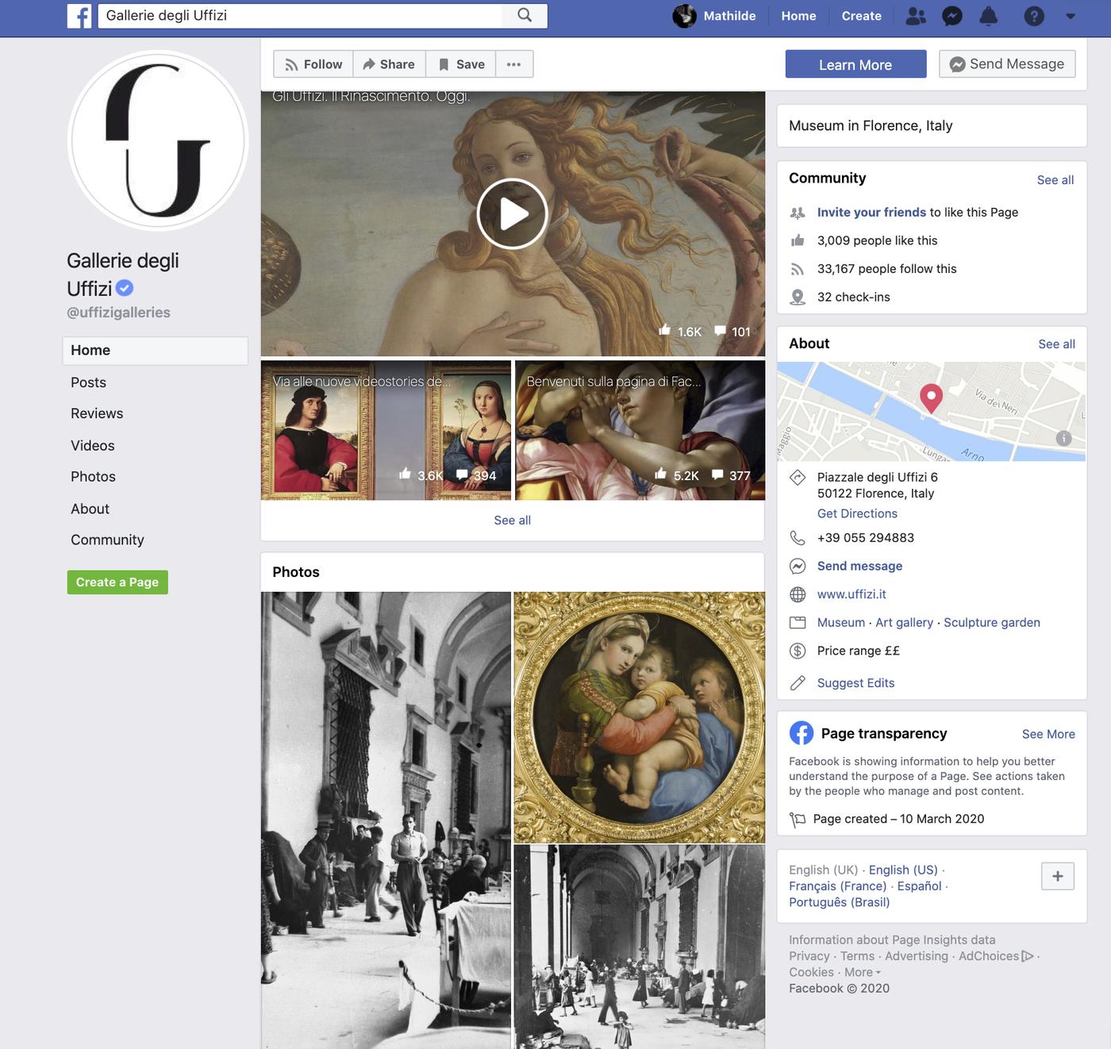Screen dimensions: 1111x1049
Task: Click the Send message link in About
Action: coord(859,567)
